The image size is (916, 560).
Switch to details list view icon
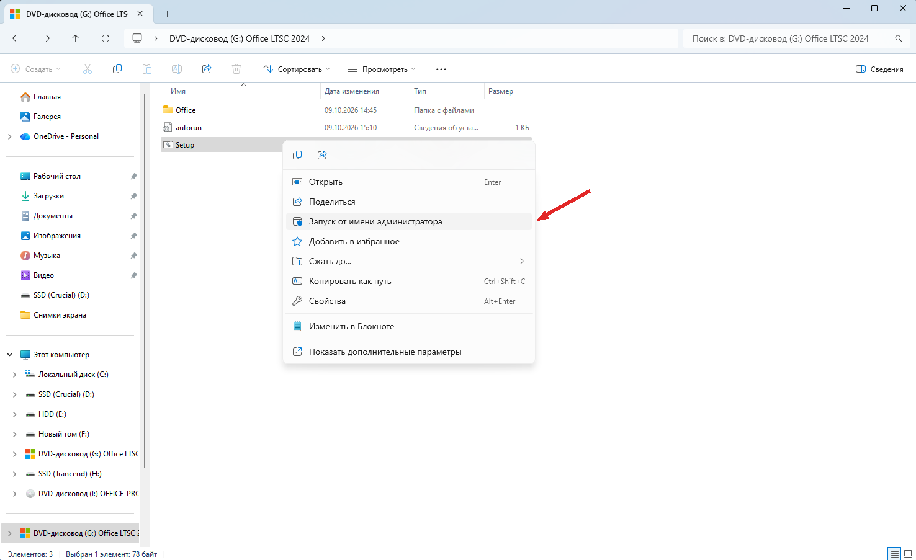point(894,554)
